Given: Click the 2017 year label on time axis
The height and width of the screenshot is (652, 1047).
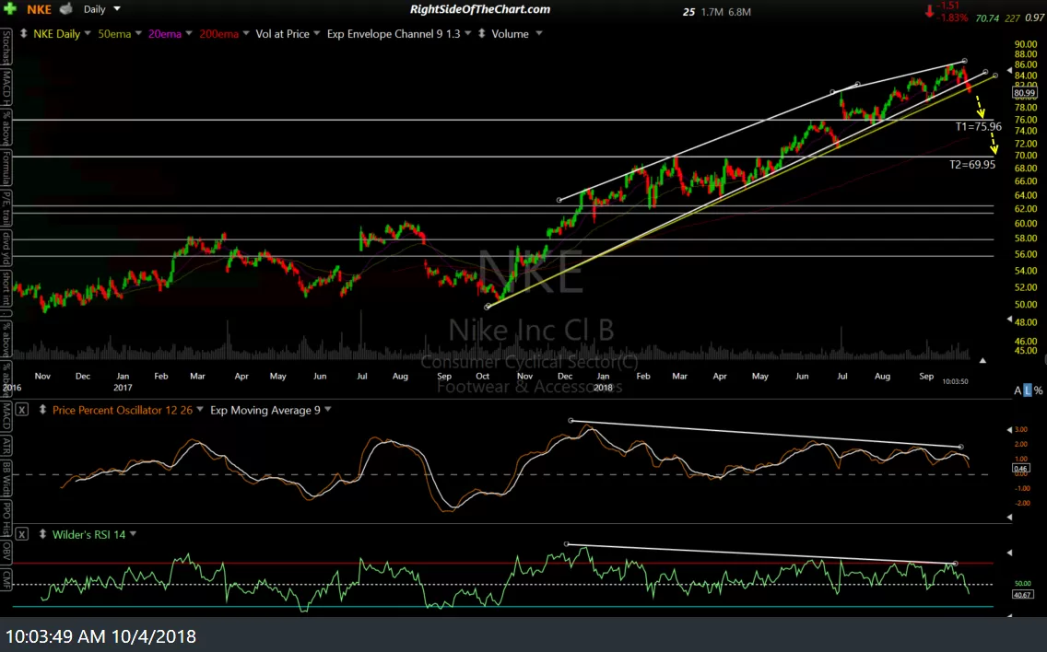Looking at the screenshot, I should tap(123, 387).
